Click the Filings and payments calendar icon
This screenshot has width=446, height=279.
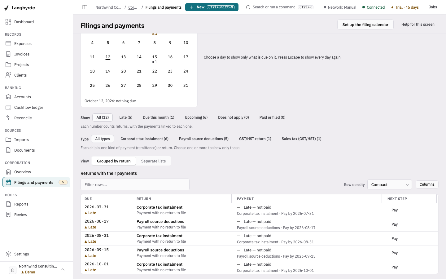(x=8, y=182)
